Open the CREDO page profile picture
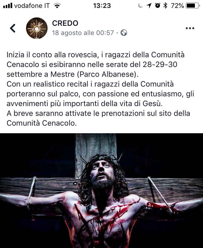The image size is (203, 248). (37, 28)
